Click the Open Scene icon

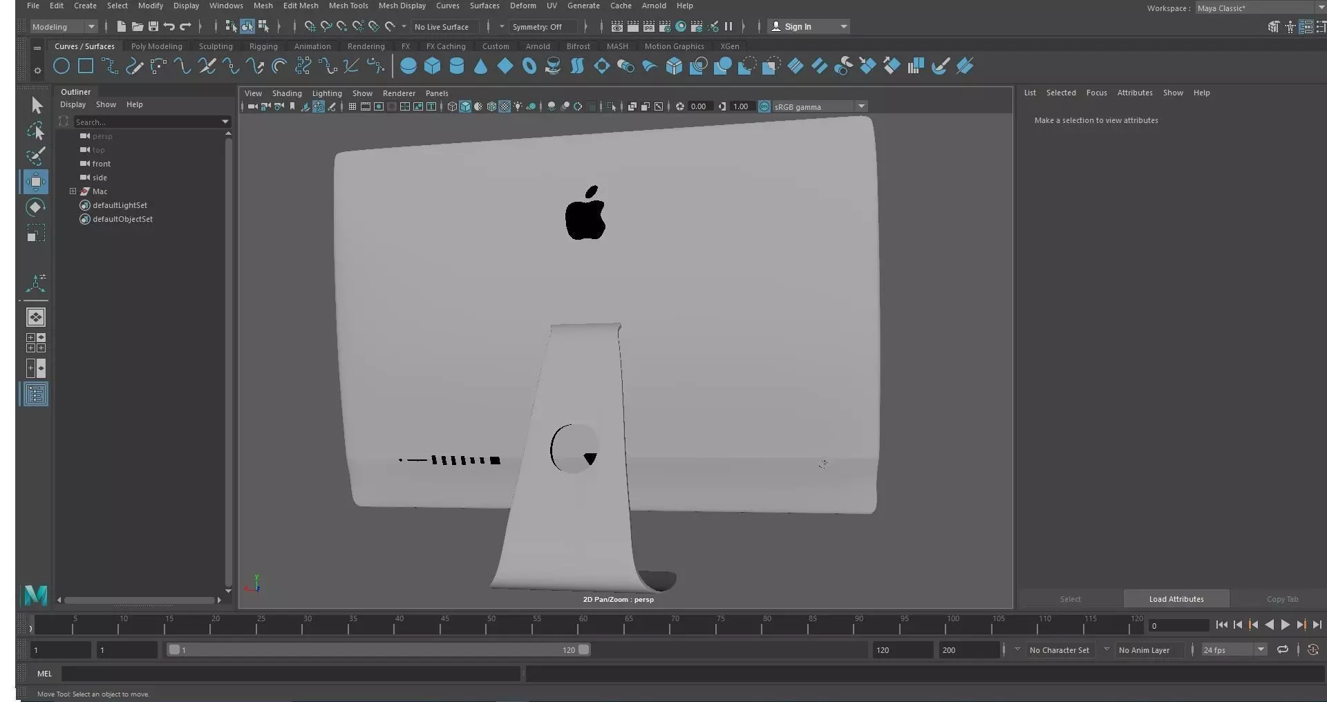(138, 26)
